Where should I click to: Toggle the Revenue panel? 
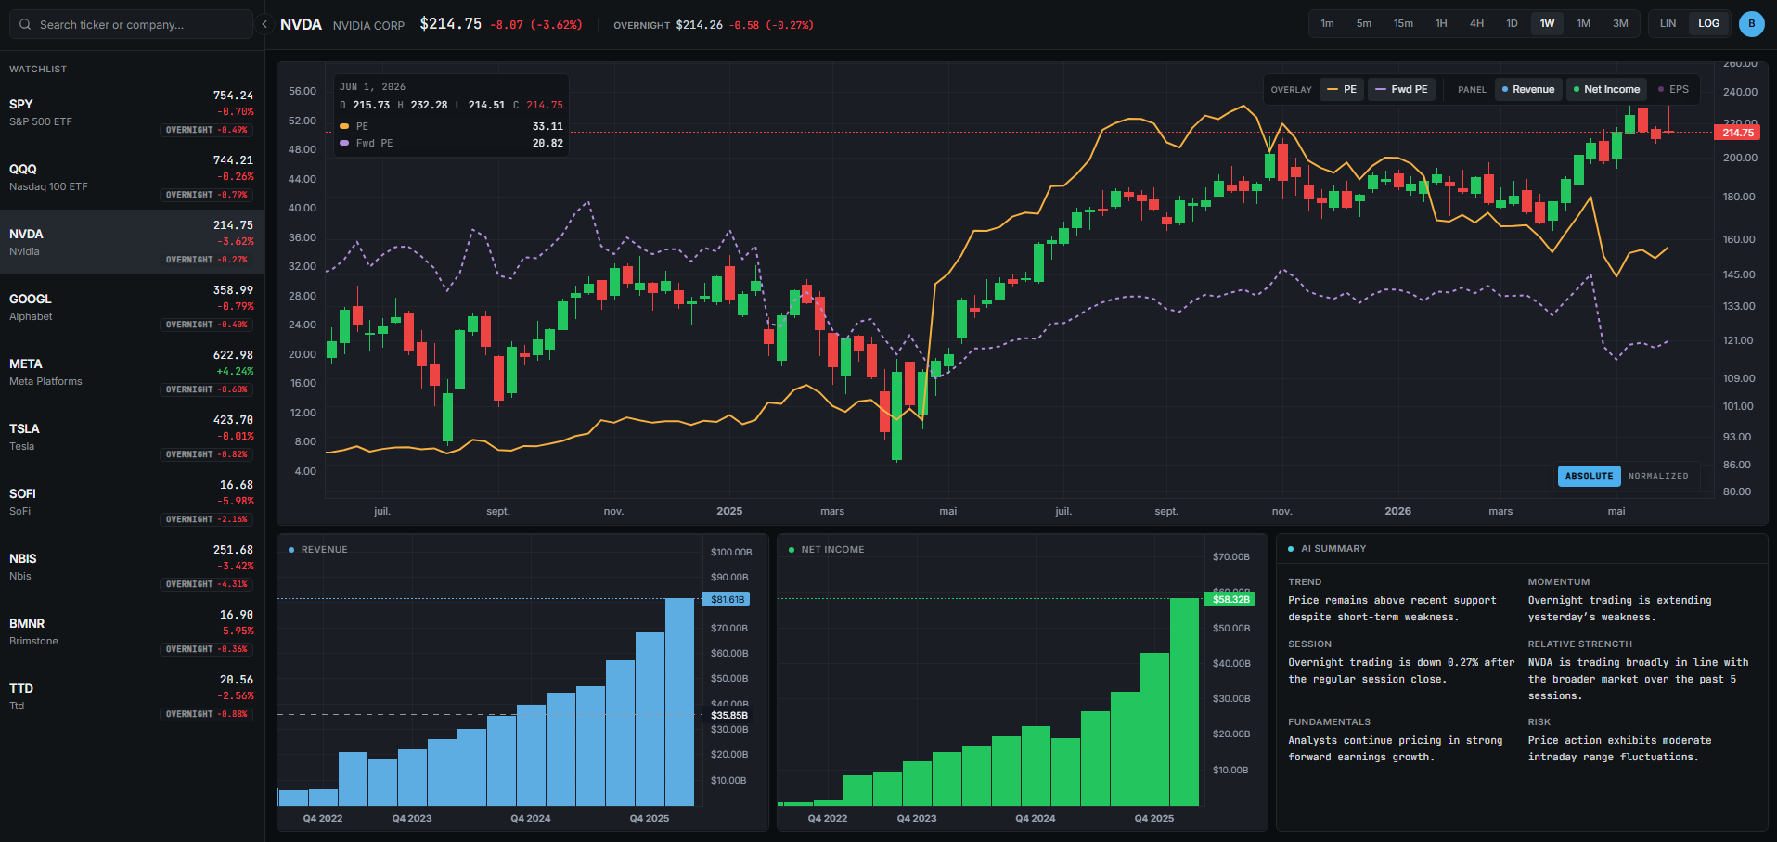click(1527, 90)
